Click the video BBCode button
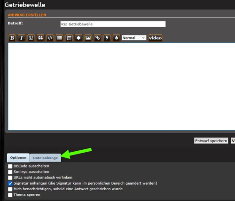Screen dimensions: 235x201 (155, 38)
